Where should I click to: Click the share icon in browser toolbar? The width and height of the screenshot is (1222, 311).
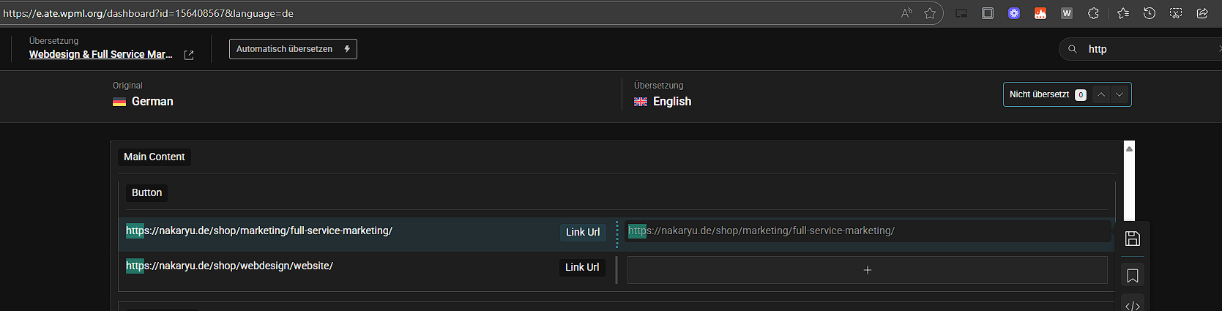click(1202, 13)
